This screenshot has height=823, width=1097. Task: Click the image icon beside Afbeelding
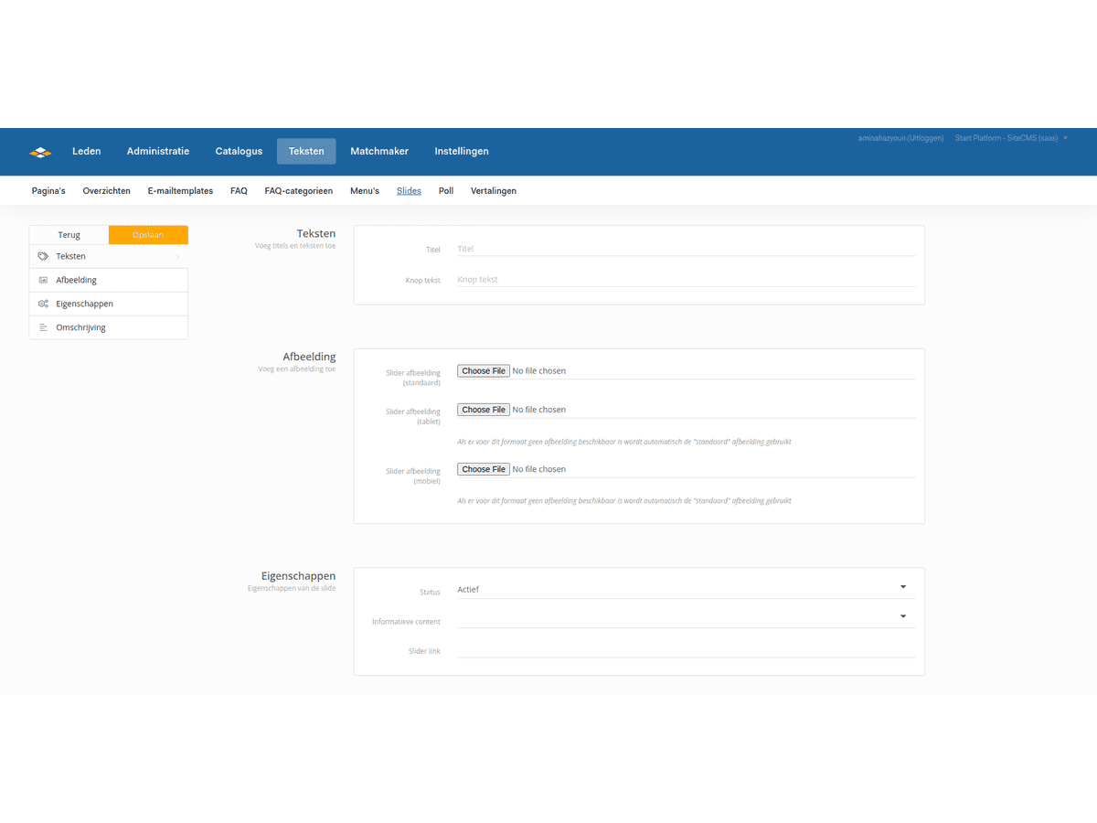pos(43,281)
